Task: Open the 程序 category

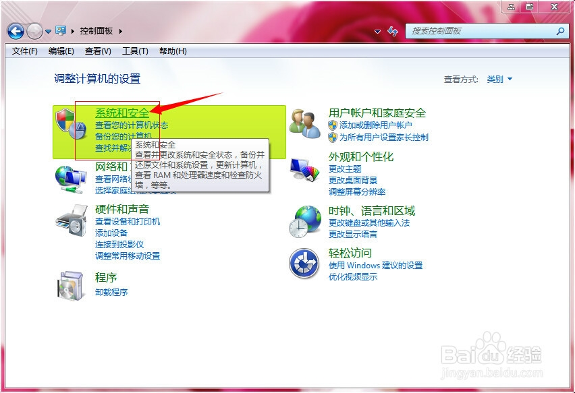Action: tap(106, 277)
